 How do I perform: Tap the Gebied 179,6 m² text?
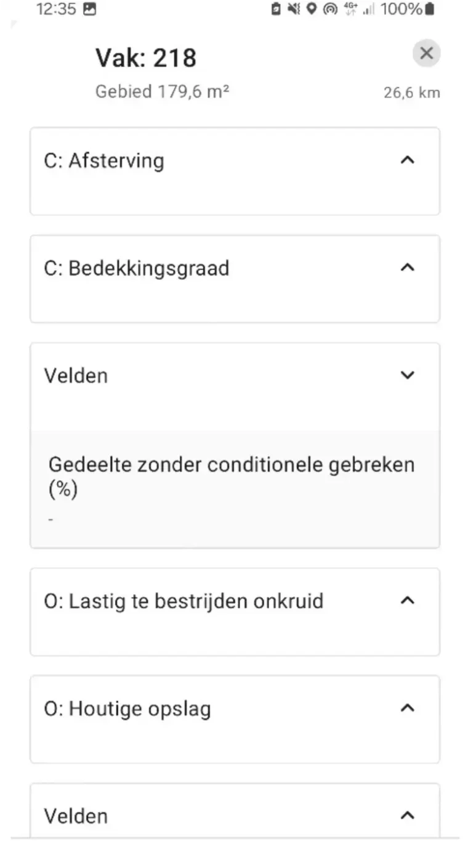[163, 92]
